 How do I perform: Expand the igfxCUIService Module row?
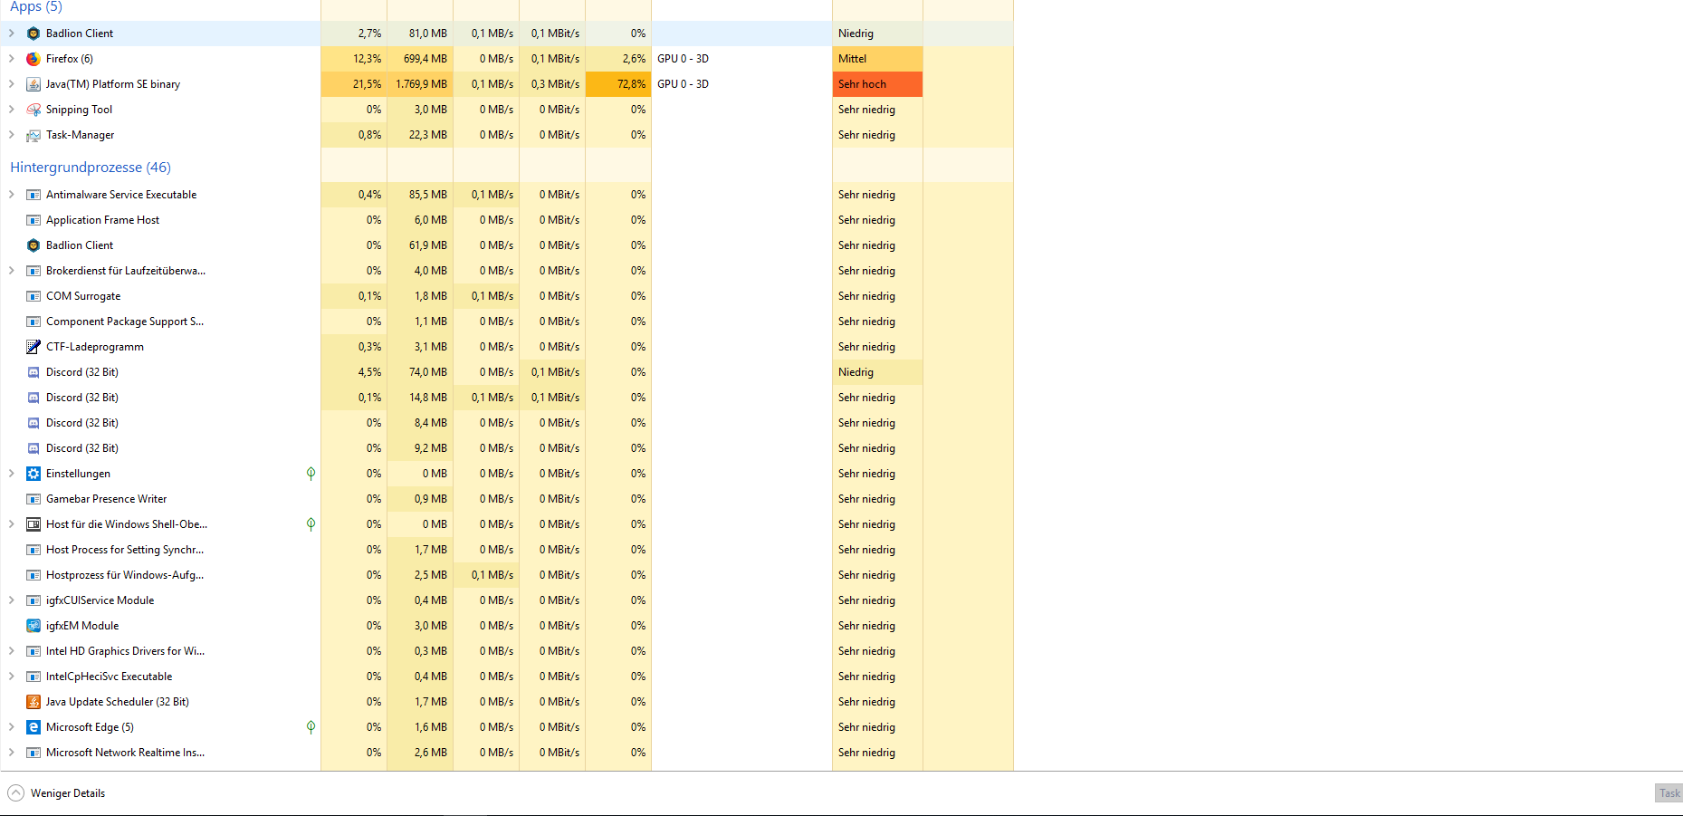(11, 600)
